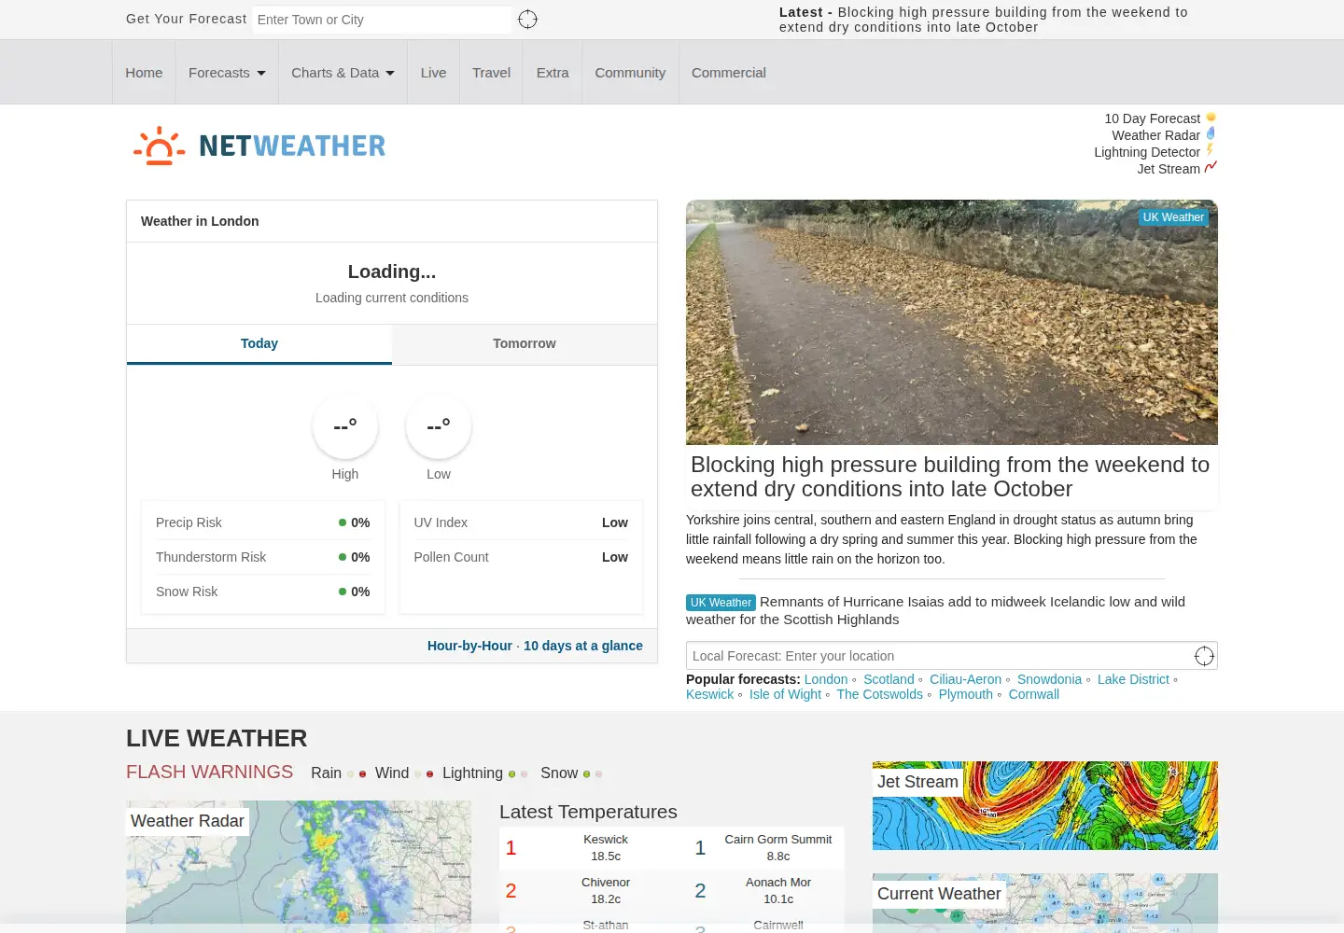
Task: Open the Weather Radar map thumbnail
Action: point(299,866)
